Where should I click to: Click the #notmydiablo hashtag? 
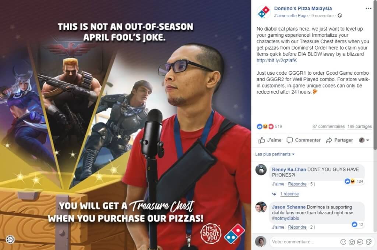(x=286, y=218)
